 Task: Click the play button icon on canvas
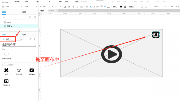point(112,54)
